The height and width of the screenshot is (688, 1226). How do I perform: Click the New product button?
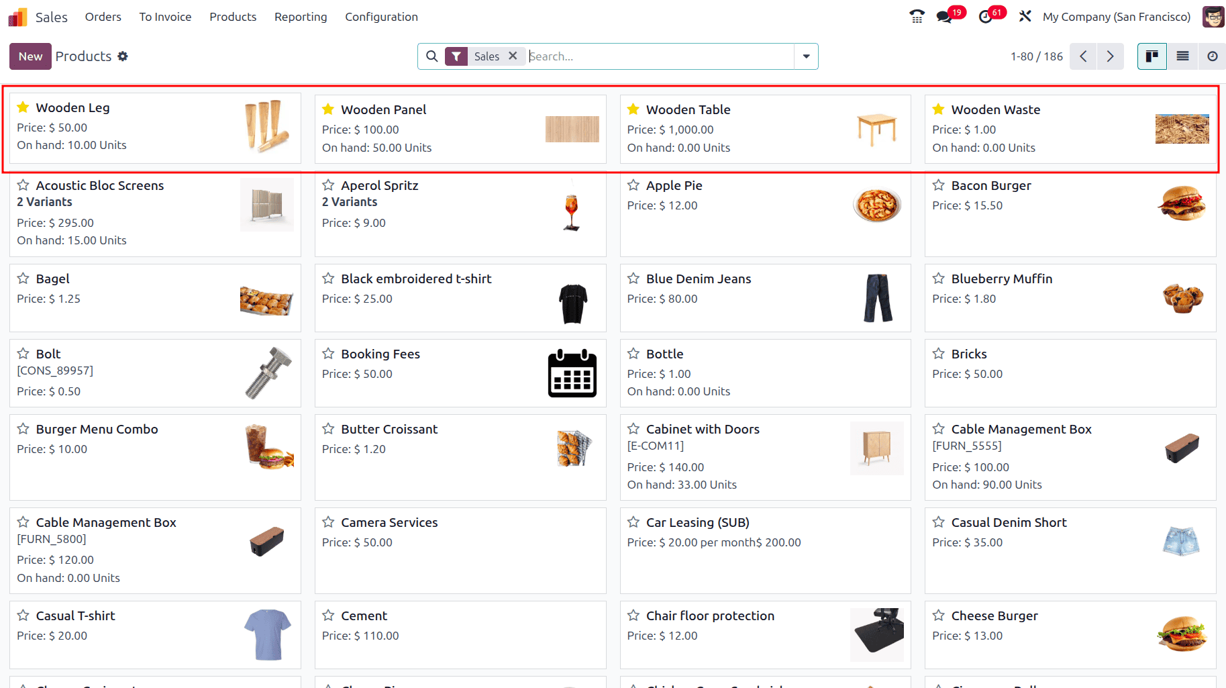pos(30,56)
